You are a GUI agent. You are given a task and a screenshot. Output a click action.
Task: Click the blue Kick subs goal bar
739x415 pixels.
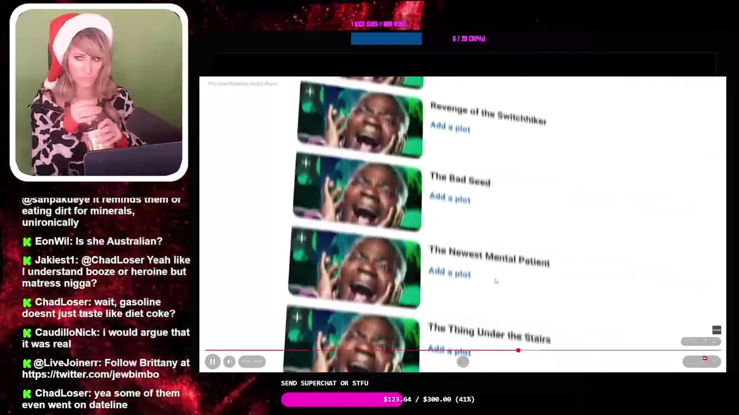(x=386, y=39)
